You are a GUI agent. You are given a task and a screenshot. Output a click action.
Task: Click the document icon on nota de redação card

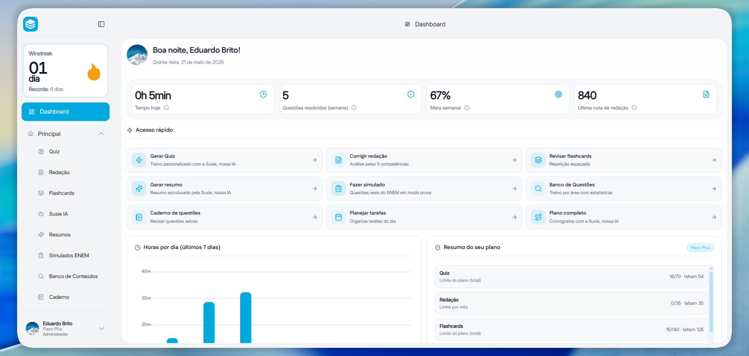[x=706, y=94]
